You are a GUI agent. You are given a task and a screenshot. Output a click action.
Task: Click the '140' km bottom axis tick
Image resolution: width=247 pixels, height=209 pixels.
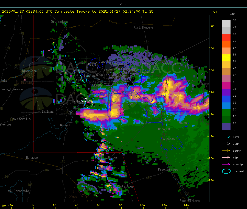pos(186,205)
